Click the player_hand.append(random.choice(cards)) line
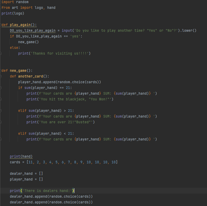 [x=60, y=82]
